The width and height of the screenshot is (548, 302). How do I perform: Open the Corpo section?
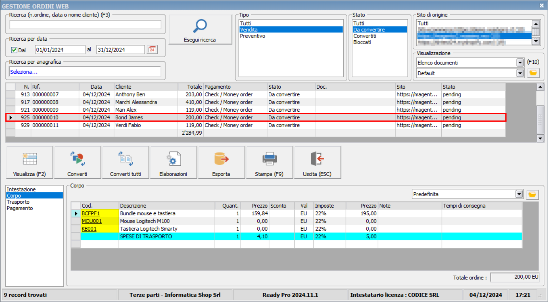tap(34, 196)
